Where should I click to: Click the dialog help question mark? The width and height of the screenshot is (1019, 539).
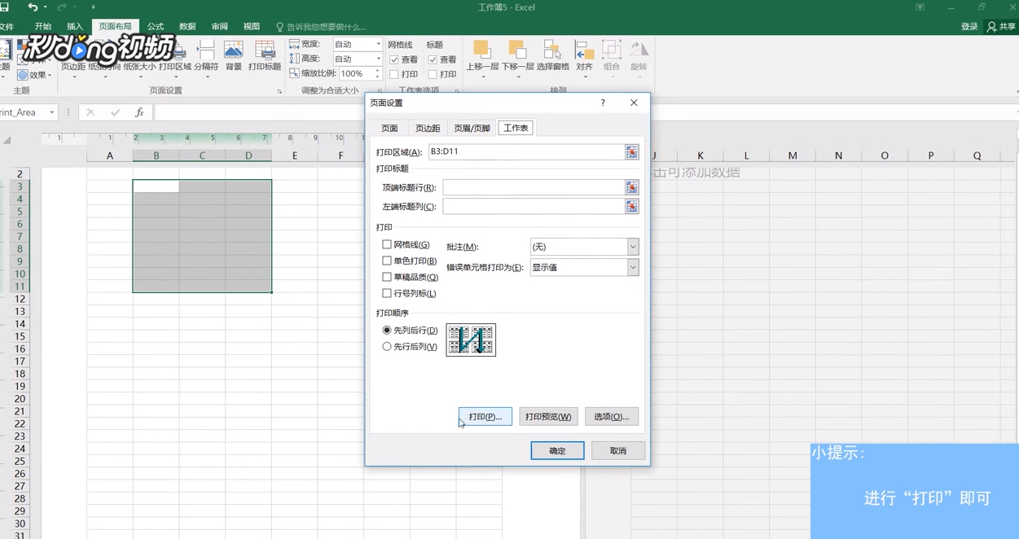pyautogui.click(x=603, y=103)
